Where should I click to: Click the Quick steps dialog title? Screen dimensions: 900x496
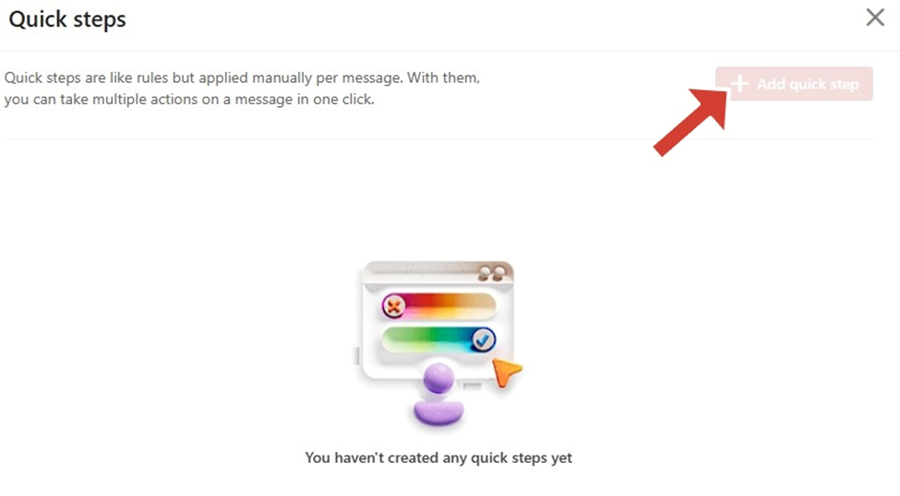pos(67,19)
